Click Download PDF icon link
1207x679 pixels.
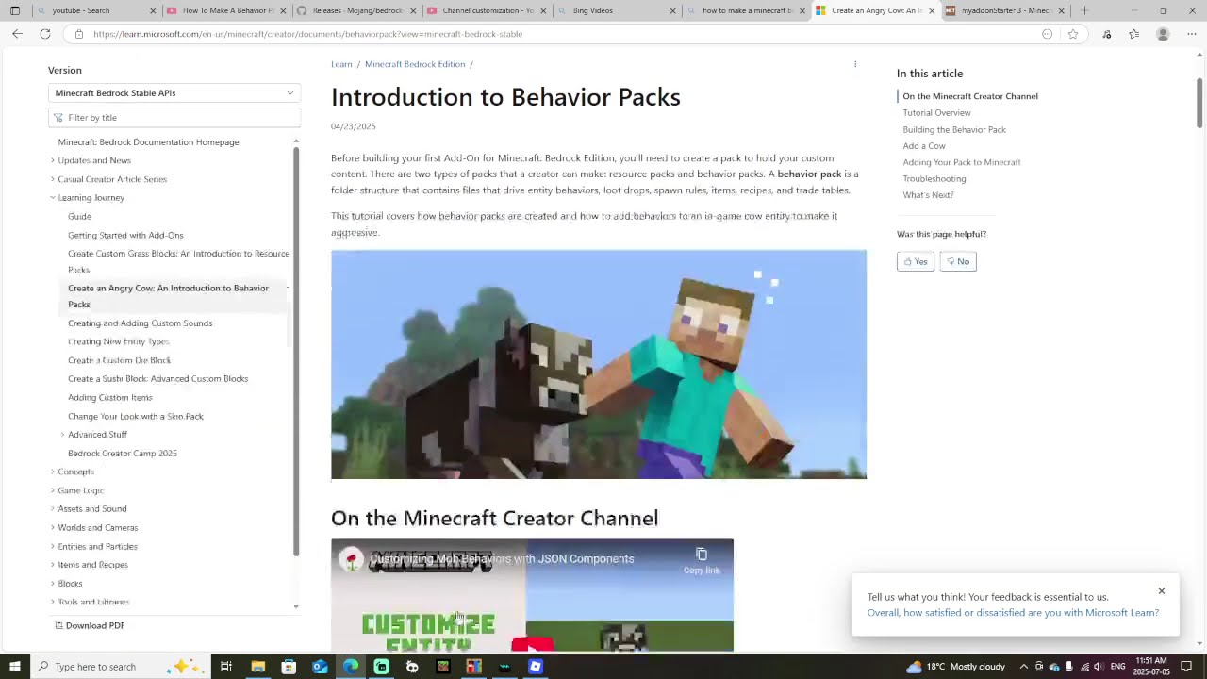click(x=90, y=625)
